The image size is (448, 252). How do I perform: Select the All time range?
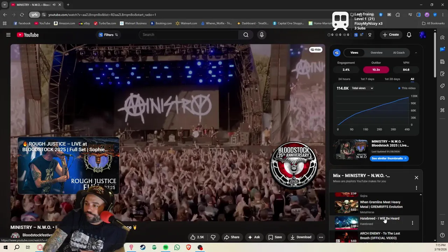(x=412, y=79)
